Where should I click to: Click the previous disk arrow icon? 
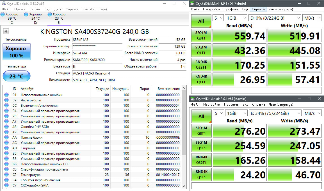coord(6,31)
